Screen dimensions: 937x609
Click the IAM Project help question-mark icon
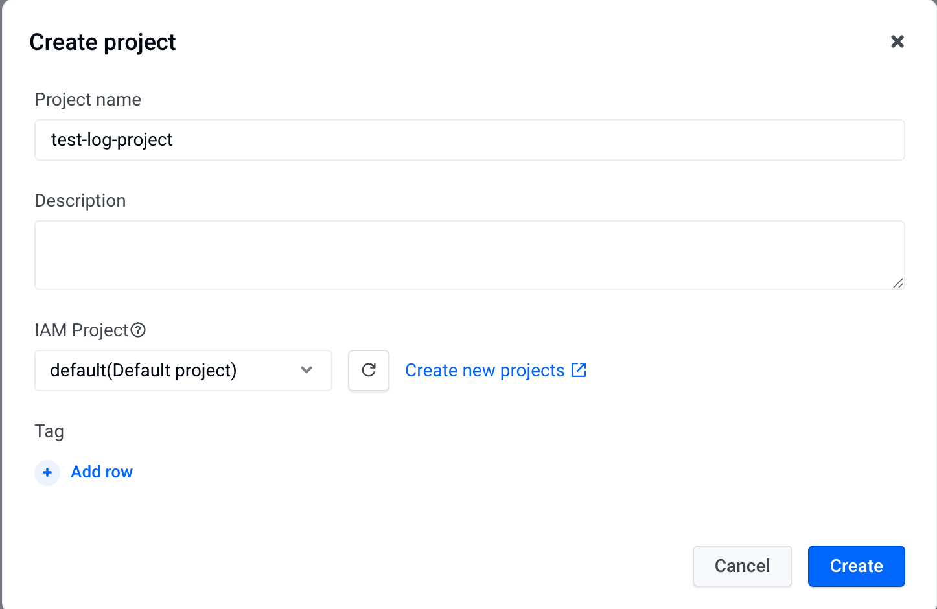[138, 330]
